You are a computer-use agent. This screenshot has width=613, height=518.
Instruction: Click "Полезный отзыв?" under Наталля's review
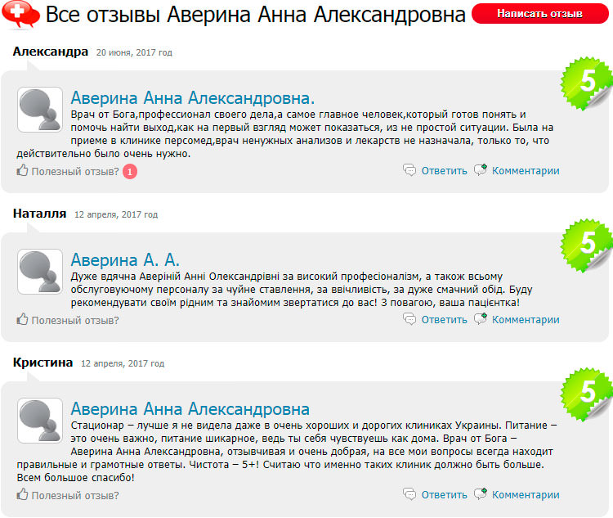(x=75, y=320)
